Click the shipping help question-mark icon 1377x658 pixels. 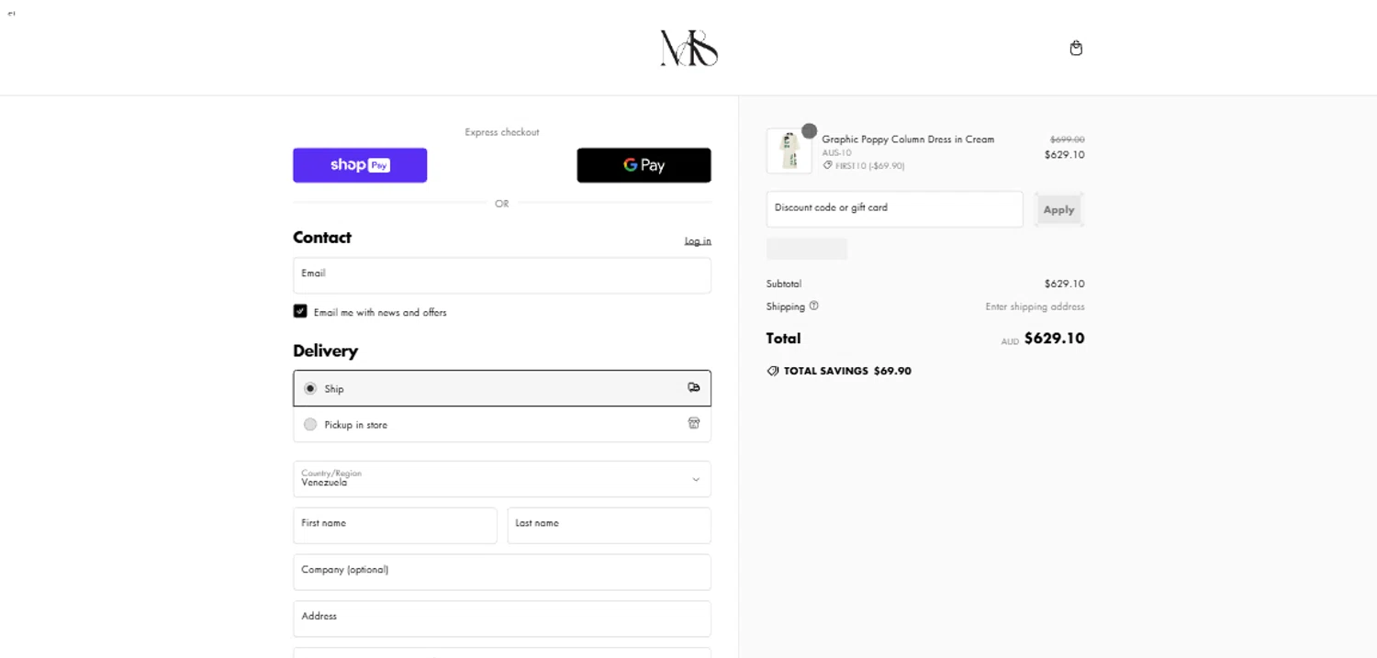pos(813,306)
